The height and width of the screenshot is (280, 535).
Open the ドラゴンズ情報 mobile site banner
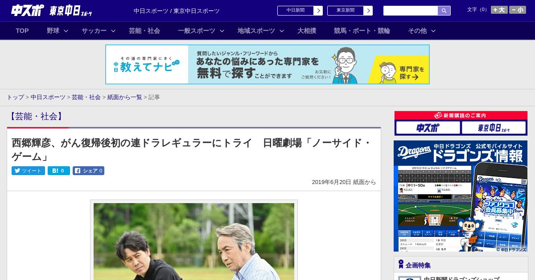tap(461, 196)
